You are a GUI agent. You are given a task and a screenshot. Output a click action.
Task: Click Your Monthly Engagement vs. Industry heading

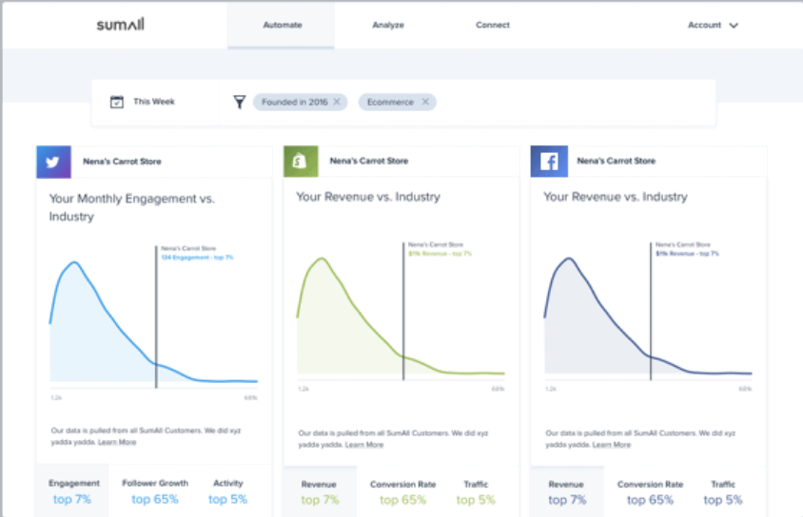point(131,207)
